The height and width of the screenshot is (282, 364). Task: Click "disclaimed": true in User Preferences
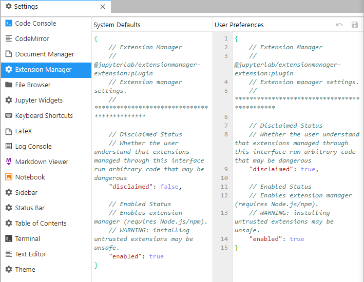pyautogui.click(x=284, y=169)
